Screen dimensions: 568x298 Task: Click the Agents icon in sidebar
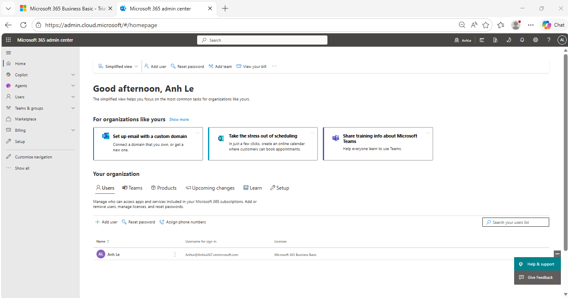point(8,85)
